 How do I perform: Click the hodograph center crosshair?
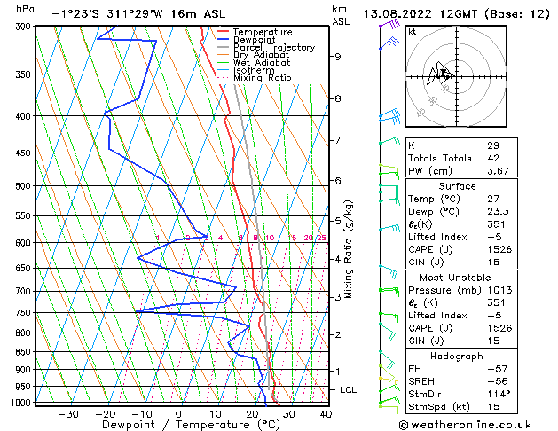point(456,76)
